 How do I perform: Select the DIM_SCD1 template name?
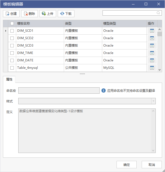pos(25,31)
